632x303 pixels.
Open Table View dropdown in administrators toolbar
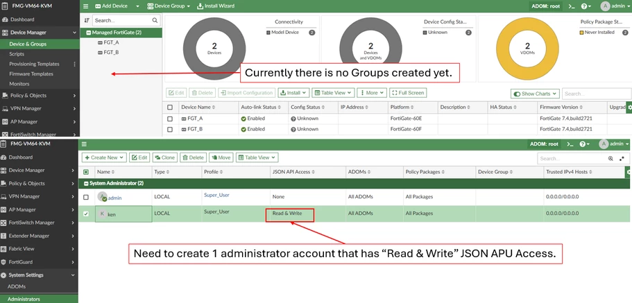(x=257, y=157)
